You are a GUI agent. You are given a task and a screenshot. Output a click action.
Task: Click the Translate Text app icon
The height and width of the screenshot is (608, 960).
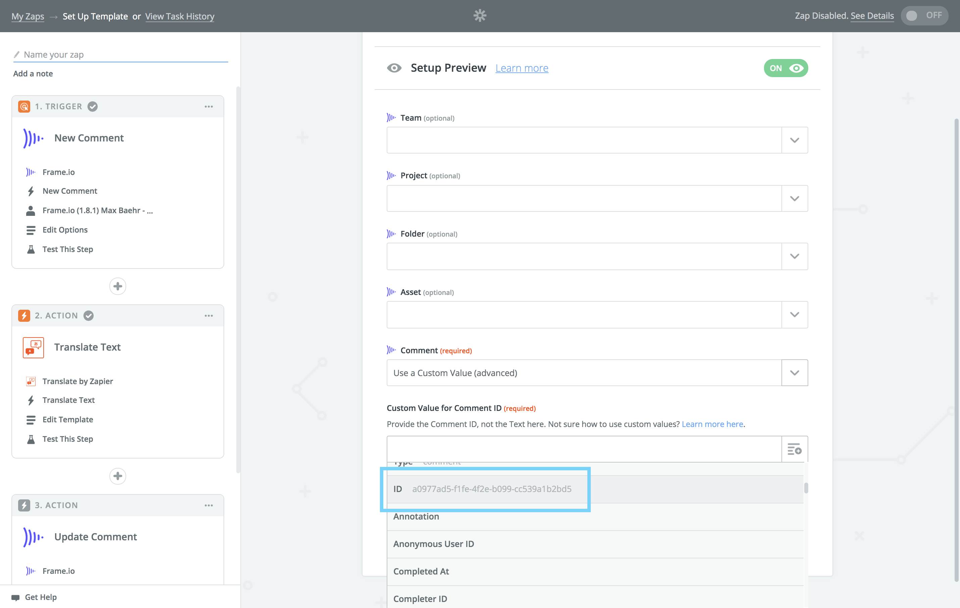(33, 347)
